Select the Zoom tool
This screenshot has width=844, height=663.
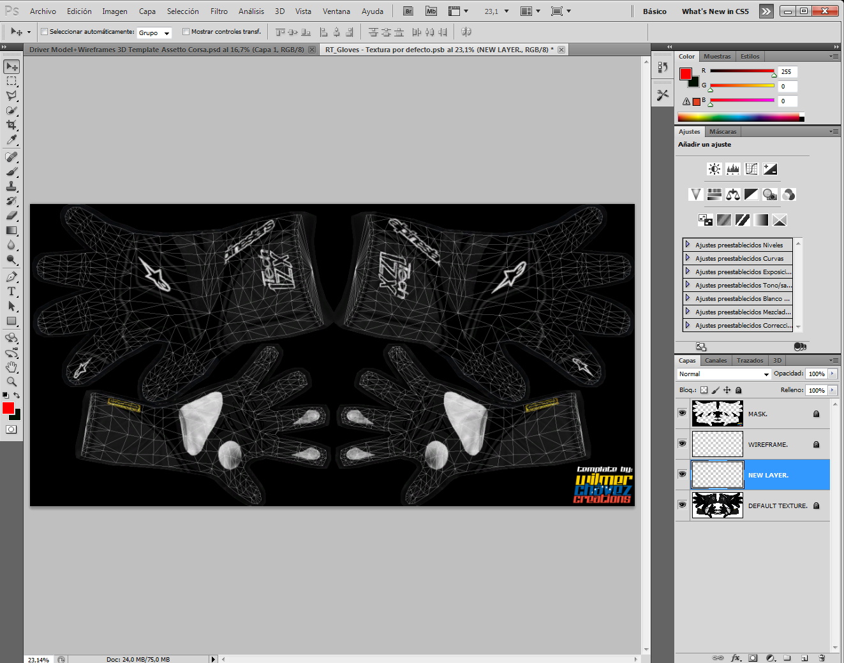point(11,382)
